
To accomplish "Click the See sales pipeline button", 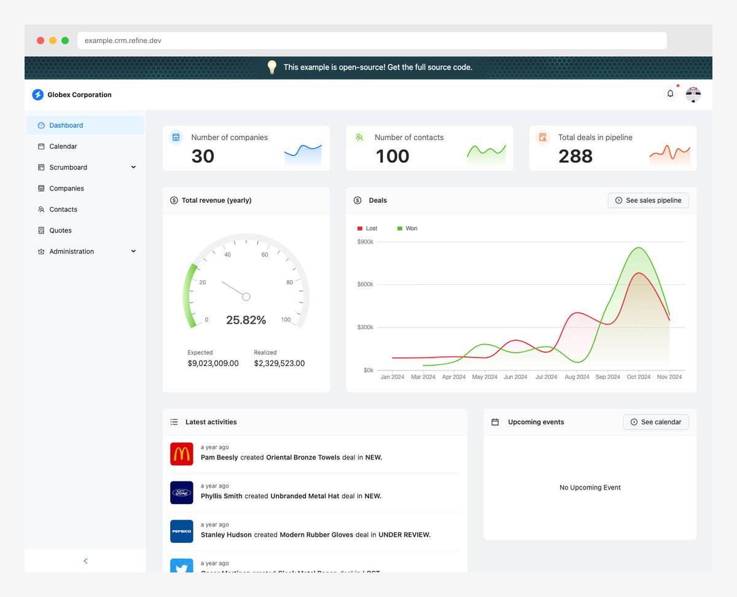I will click(x=648, y=200).
